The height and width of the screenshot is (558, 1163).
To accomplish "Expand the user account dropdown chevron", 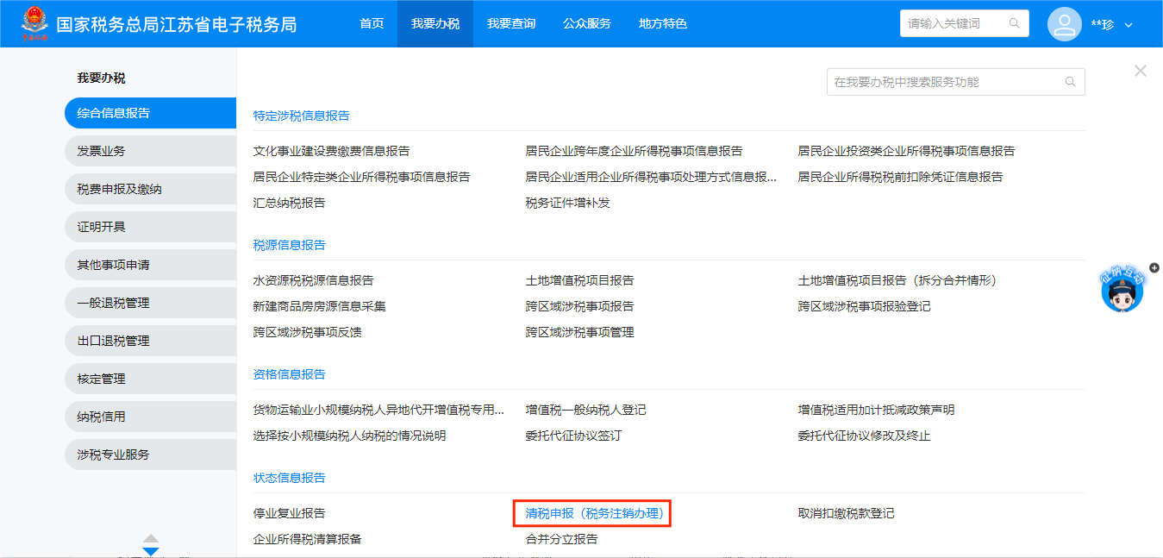I will coord(1129,25).
